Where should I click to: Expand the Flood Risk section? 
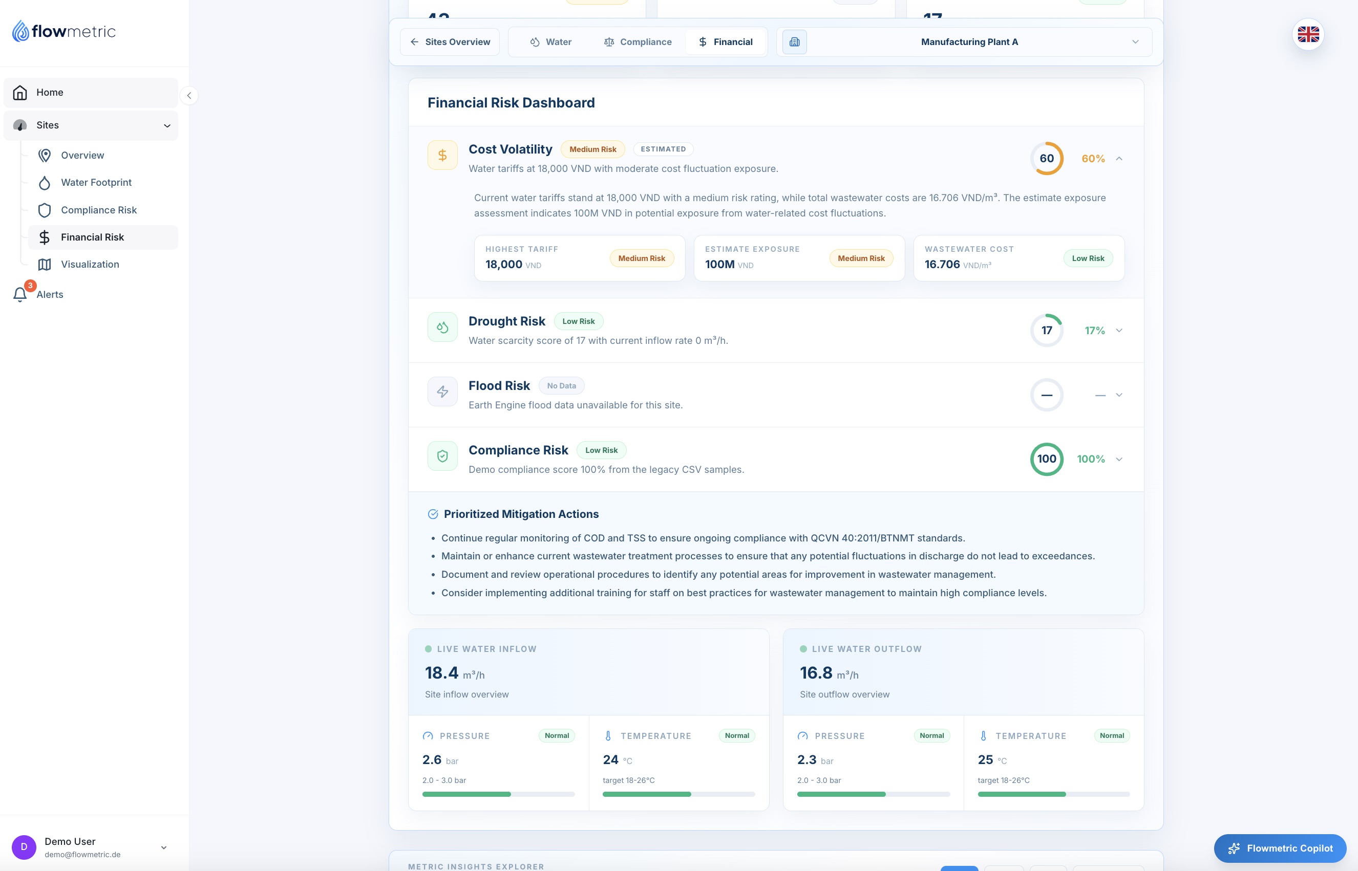(1119, 395)
